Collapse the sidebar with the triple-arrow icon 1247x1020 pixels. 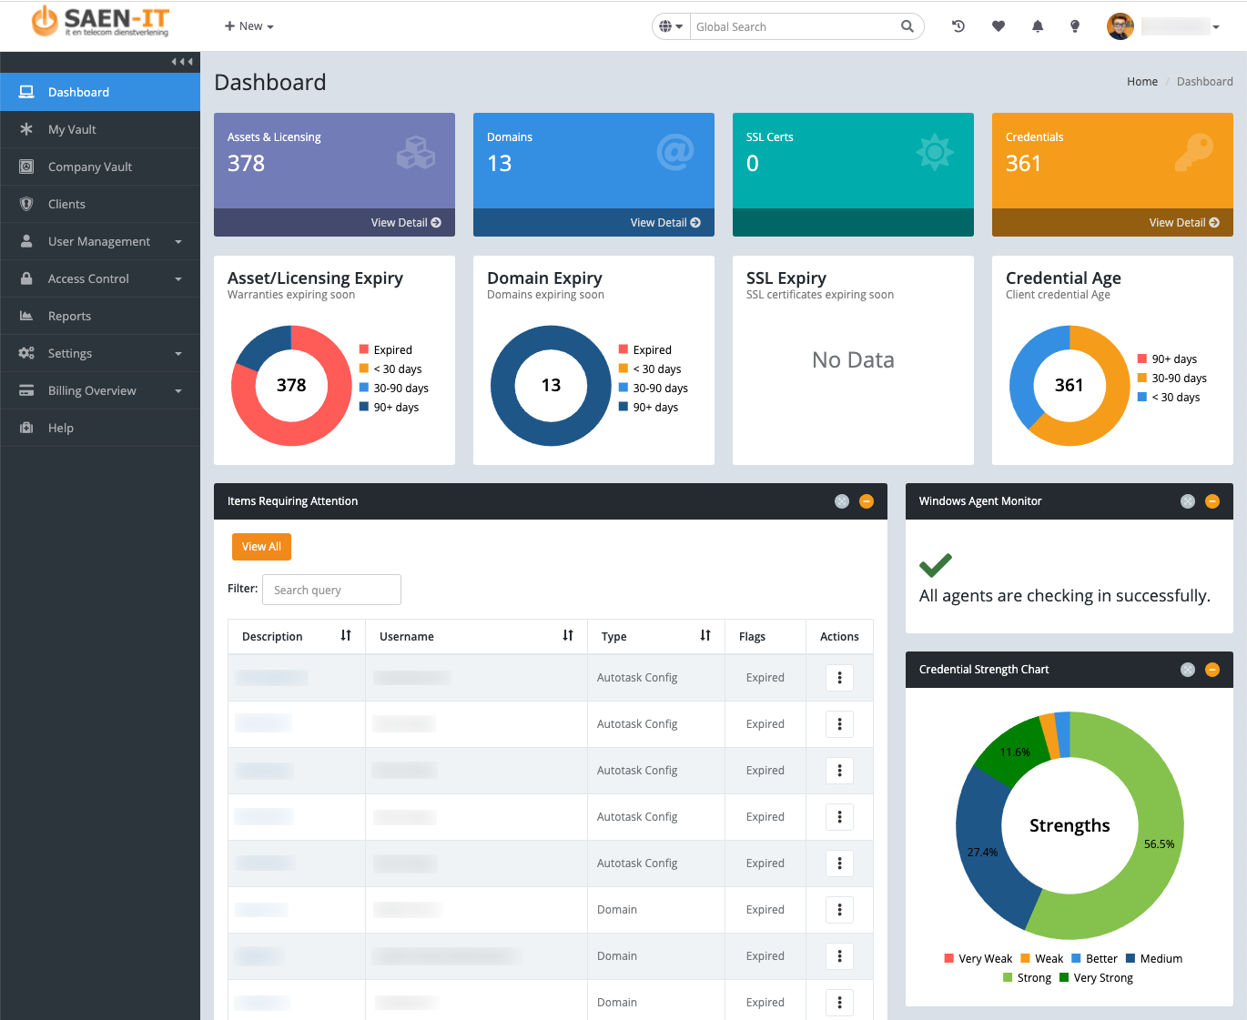[182, 62]
